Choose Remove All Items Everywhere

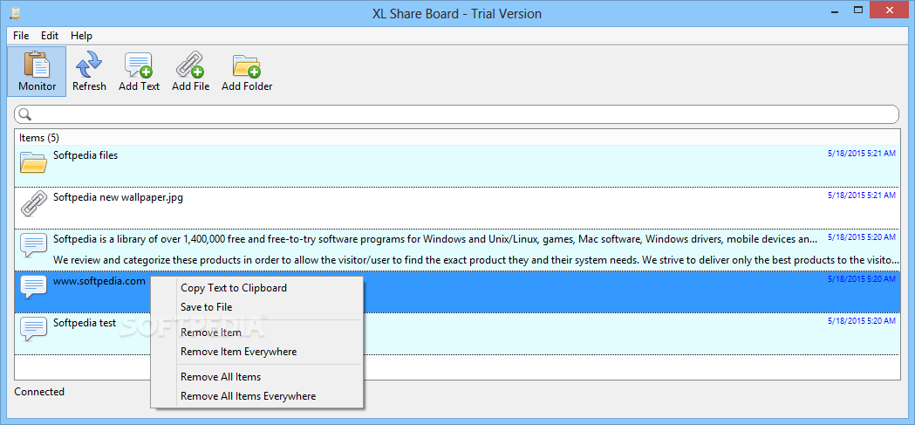[x=248, y=396]
